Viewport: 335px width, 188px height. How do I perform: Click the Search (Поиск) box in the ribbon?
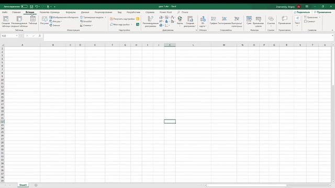point(183,13)
